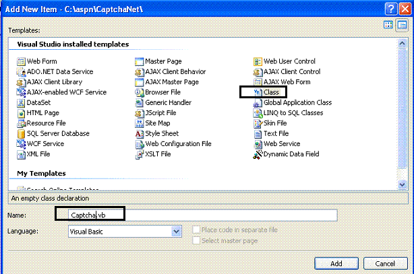Pick the Resource File icon
Viewport: 414px width, 274px height.
click(x=21, y=123)
